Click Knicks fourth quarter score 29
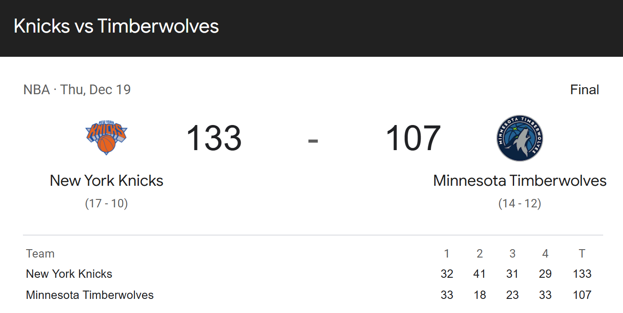The width and height of the screenshot is (623, 313). pyautogui.click(x=545, y=274)
